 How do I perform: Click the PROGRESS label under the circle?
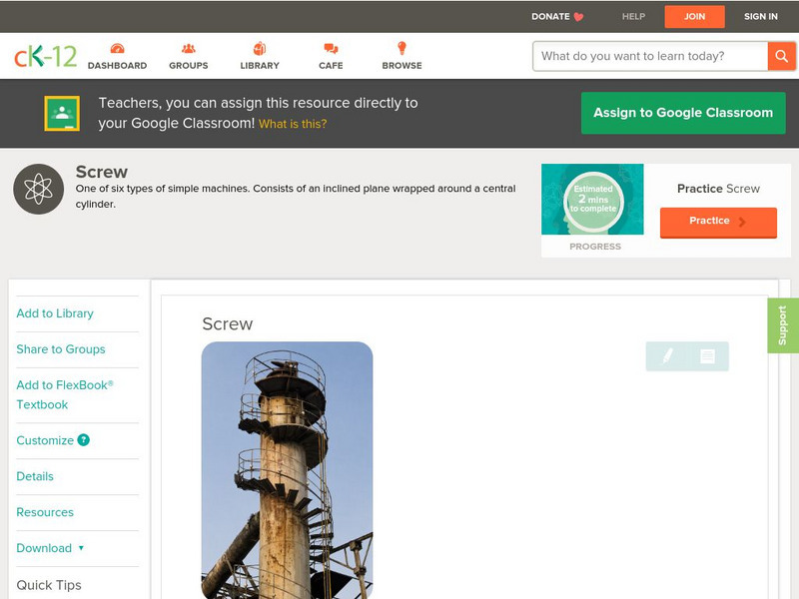click(595, 247)
